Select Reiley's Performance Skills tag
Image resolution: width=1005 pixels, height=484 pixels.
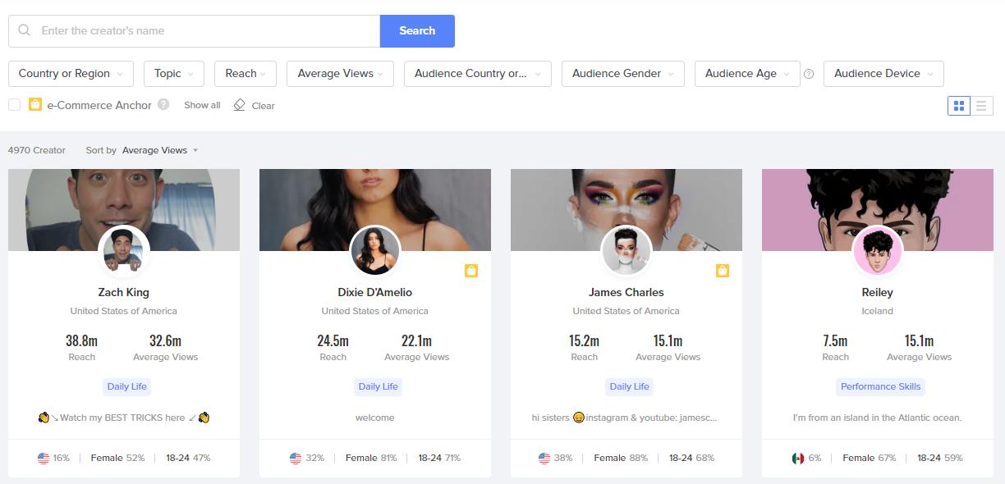(x=880, y=386)
